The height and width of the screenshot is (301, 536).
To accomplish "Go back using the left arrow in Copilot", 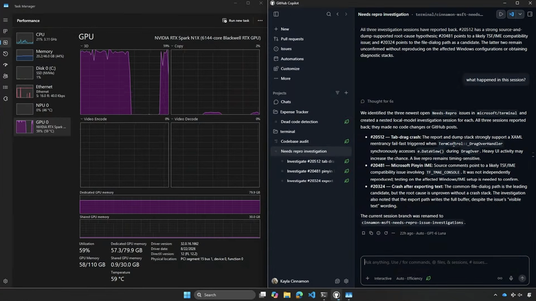I will click(337, 14).
